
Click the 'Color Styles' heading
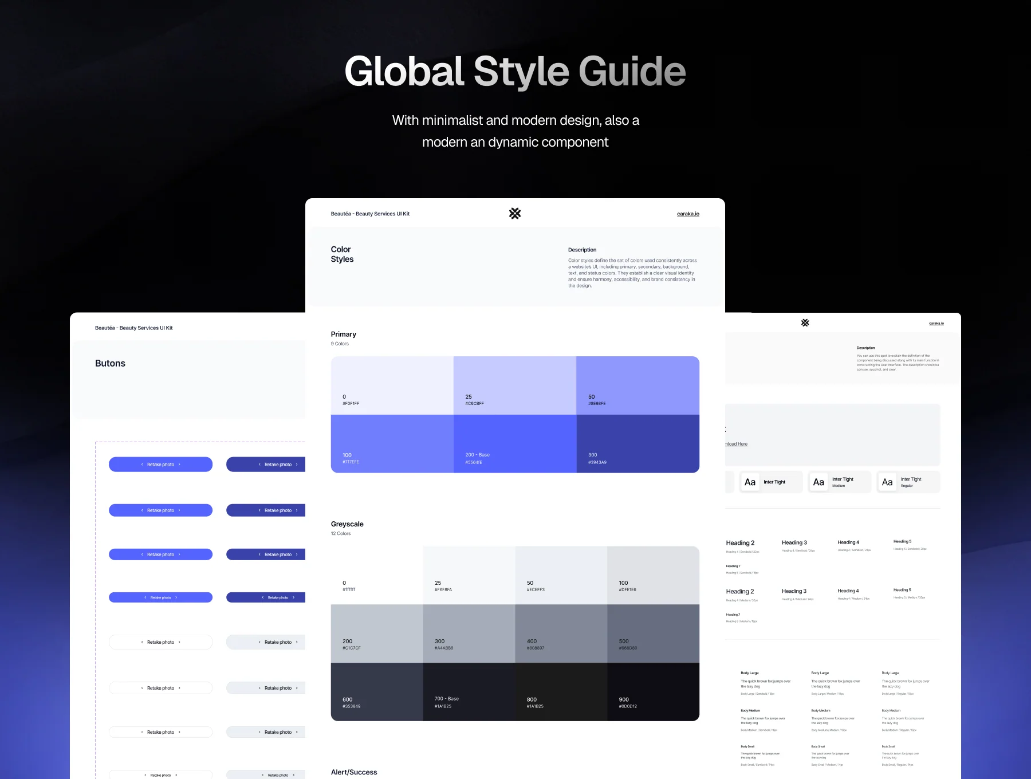pos(342,254)
